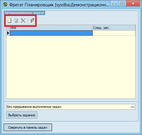
Task: Edit the selected task icon
Action: [x=17, y=20]
